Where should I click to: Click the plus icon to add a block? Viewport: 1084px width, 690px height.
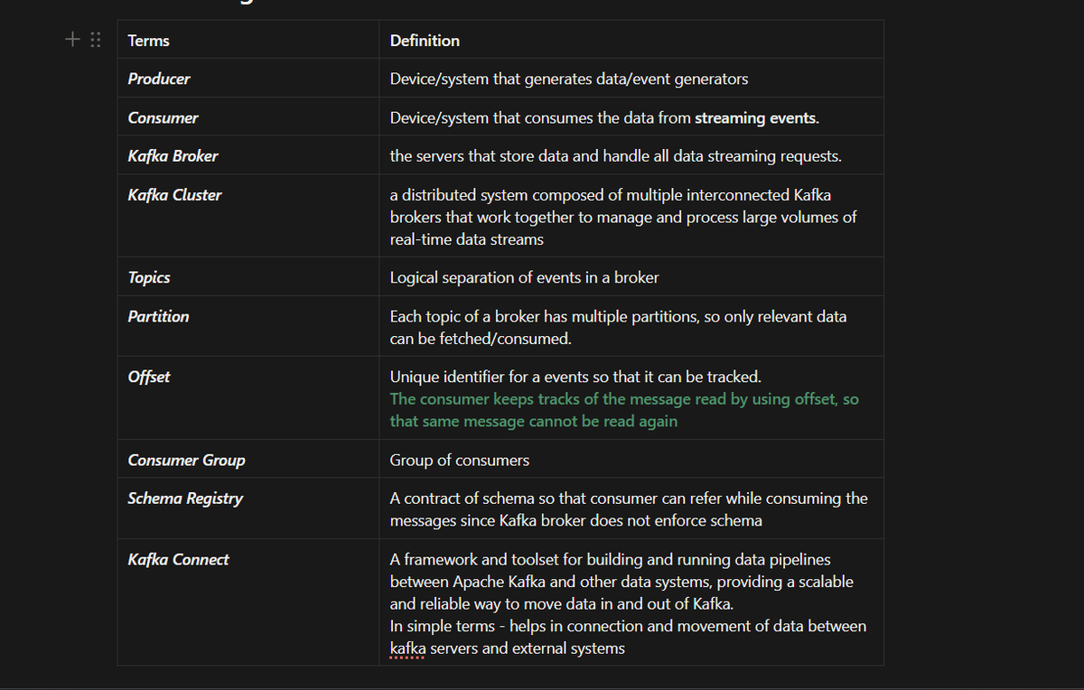(73, 40)
